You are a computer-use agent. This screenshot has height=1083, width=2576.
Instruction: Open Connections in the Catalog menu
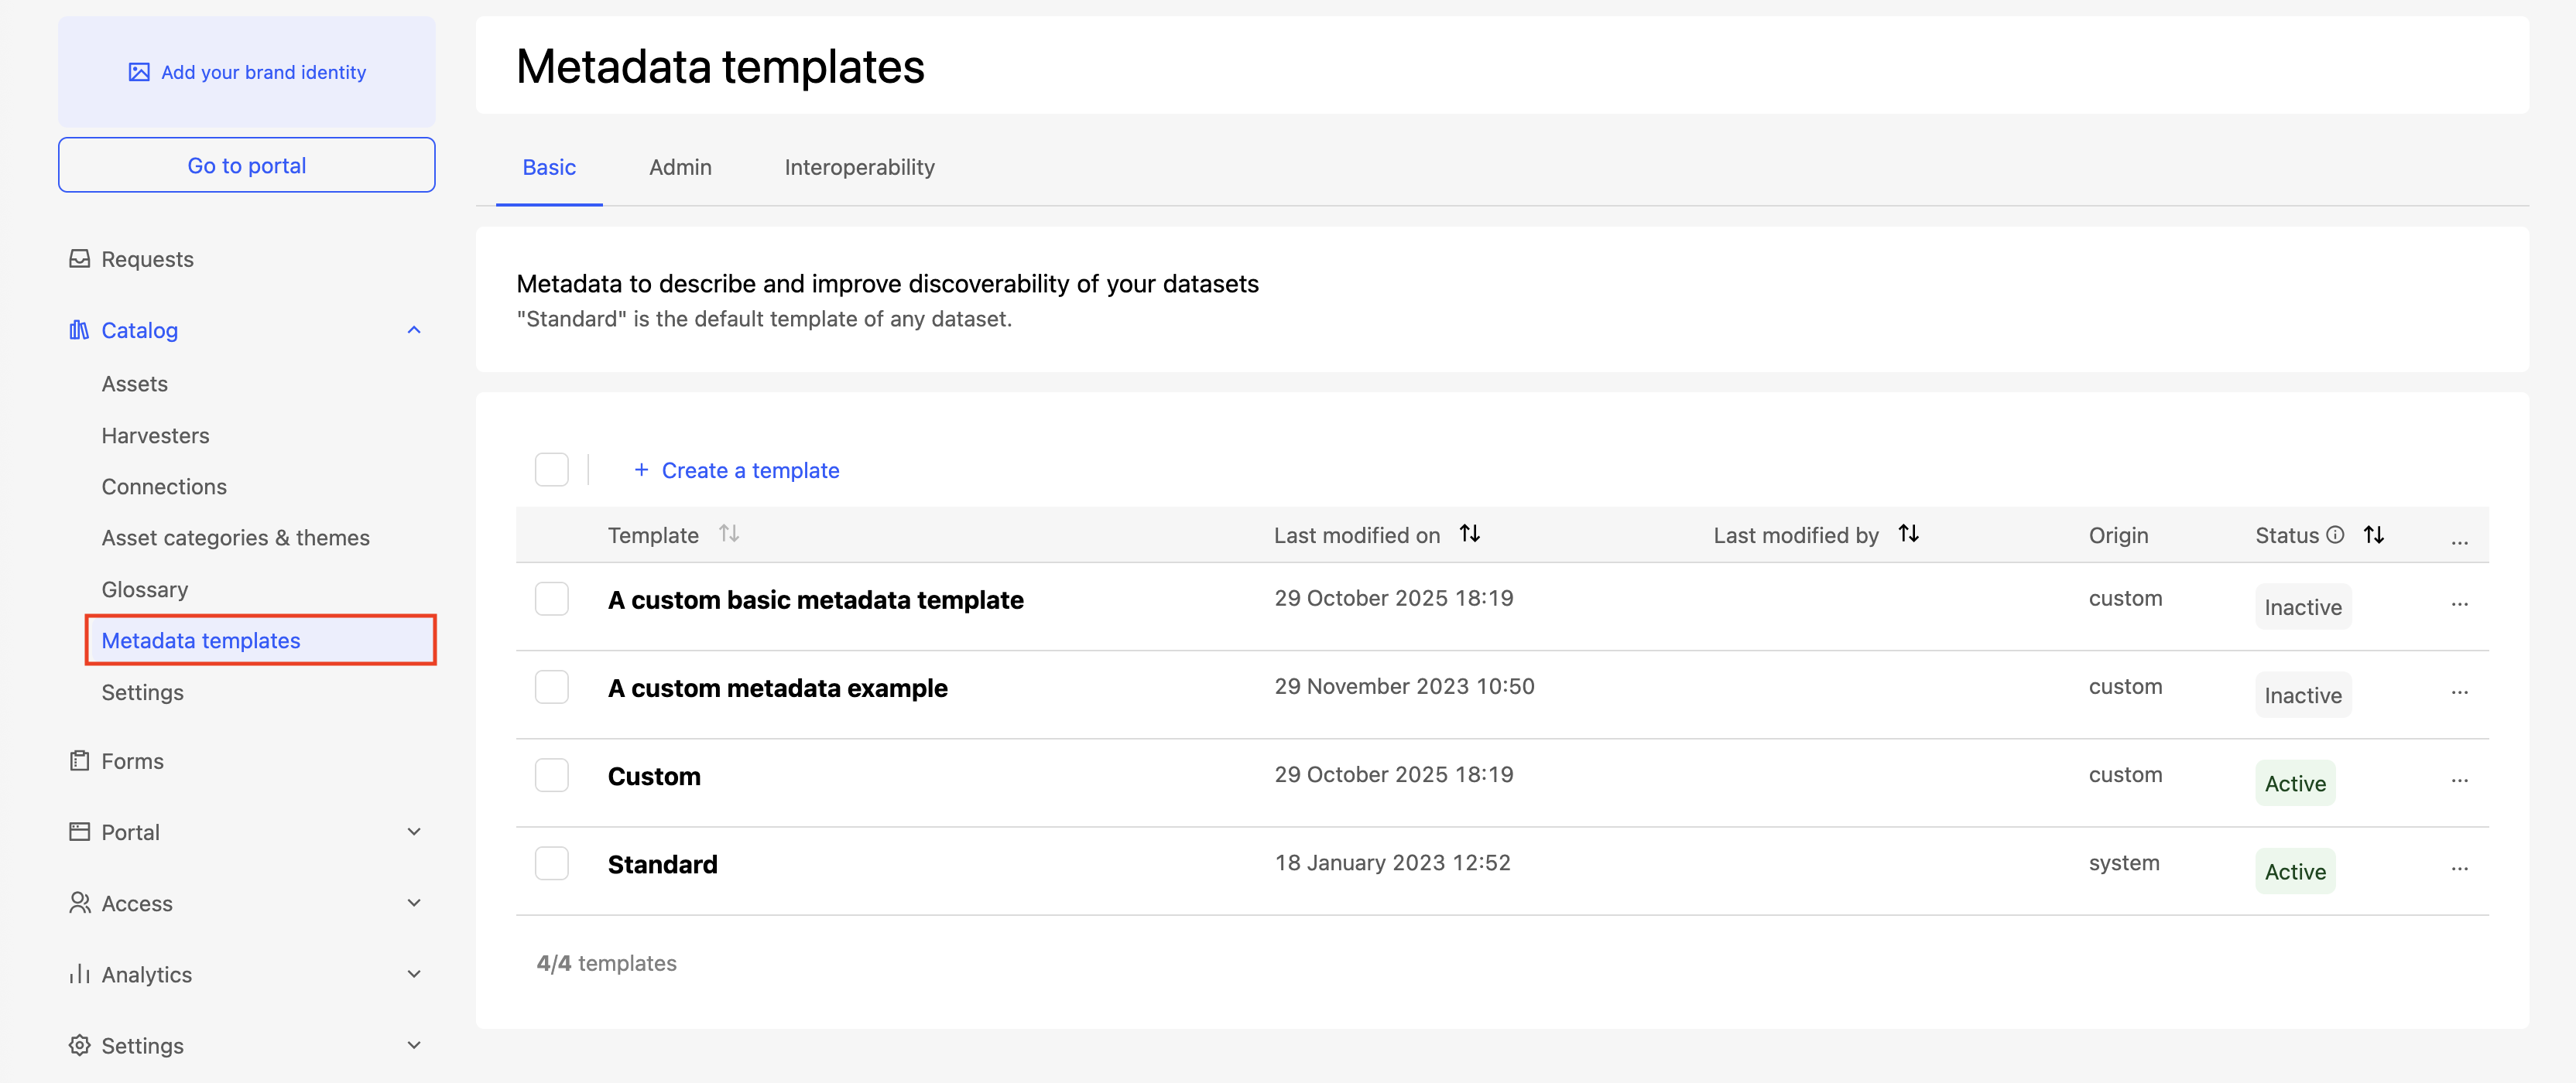[x=164, y=487]
